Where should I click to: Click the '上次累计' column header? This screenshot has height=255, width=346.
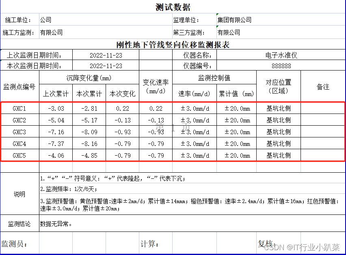[56, 94]
